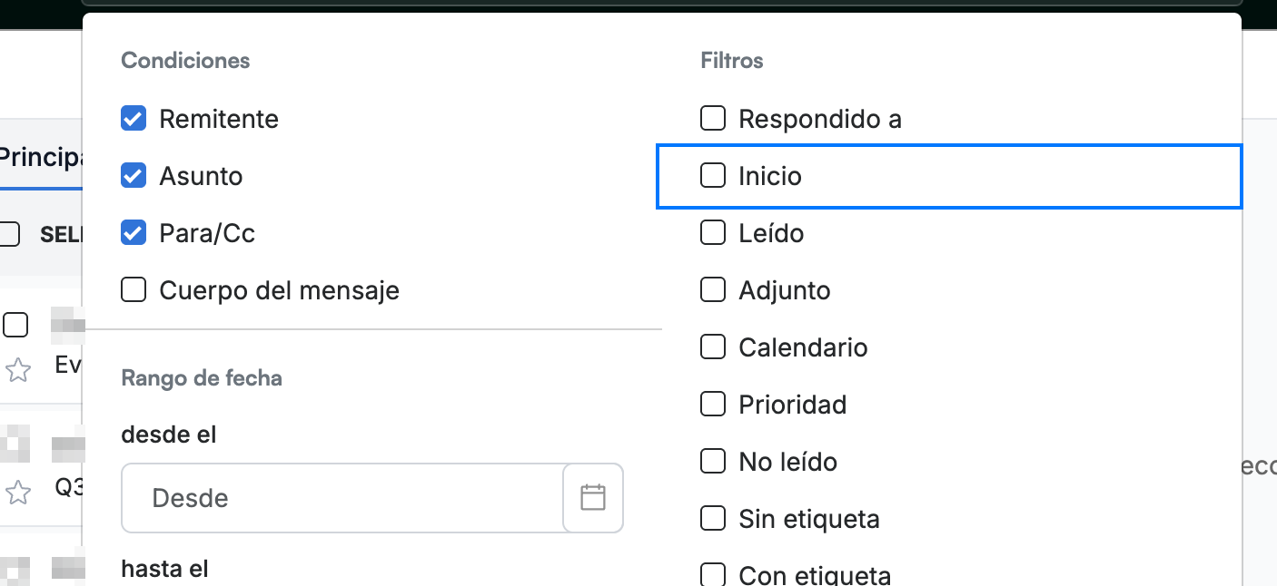Switch to the Principal inbox tab
This screenshot has width=1277, height=586.
(x=41, y=157)
